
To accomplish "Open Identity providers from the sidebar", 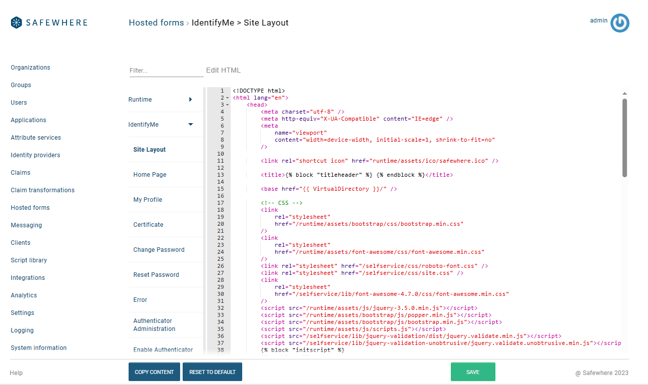I will [36, 155].
